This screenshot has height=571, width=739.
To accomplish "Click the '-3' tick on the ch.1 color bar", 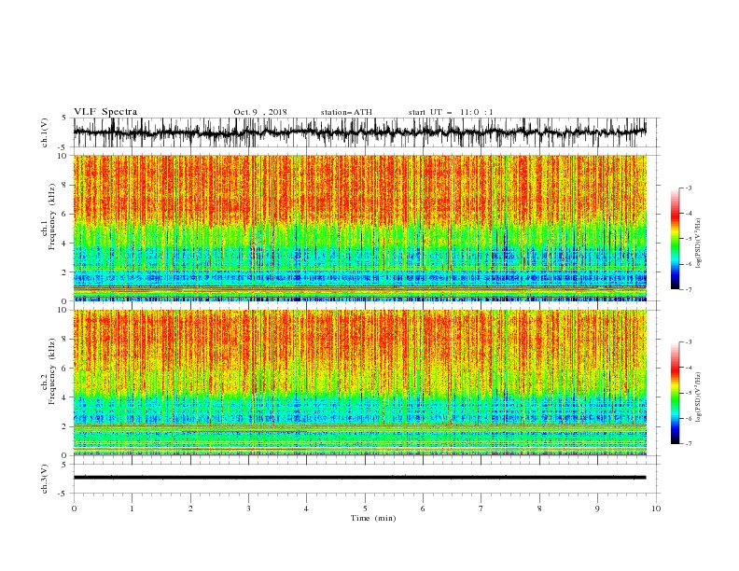I will pos(688,188).
